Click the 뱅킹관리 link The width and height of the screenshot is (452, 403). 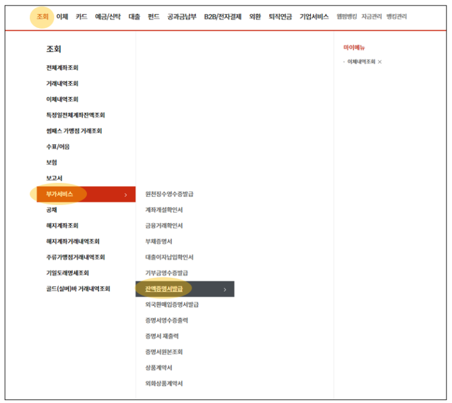(397, 16)
